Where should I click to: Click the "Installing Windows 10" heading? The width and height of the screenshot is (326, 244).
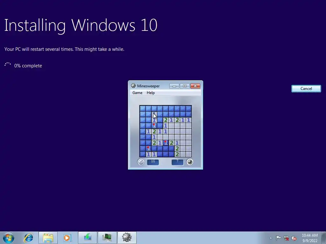81,25
